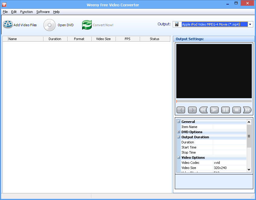Click the Status column header
This screenshot has height=200, width=256.
155,39
